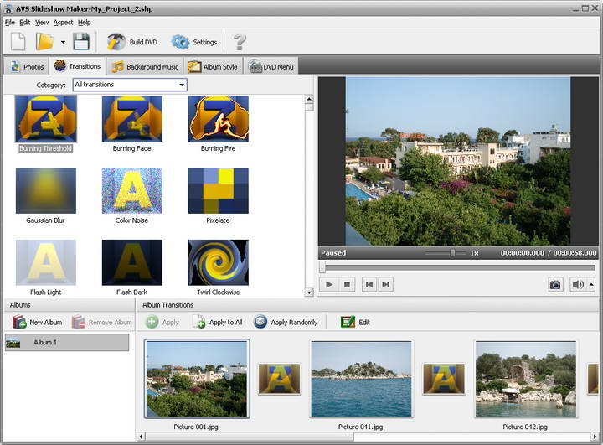Pick the Gaussian Blur transition

click(46, 196)
